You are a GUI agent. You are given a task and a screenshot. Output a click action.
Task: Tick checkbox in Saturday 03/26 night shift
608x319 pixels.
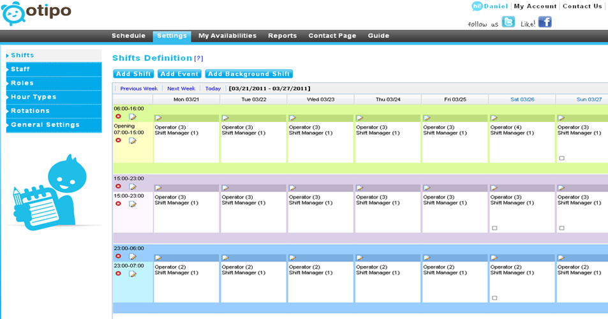click(494, 298)
